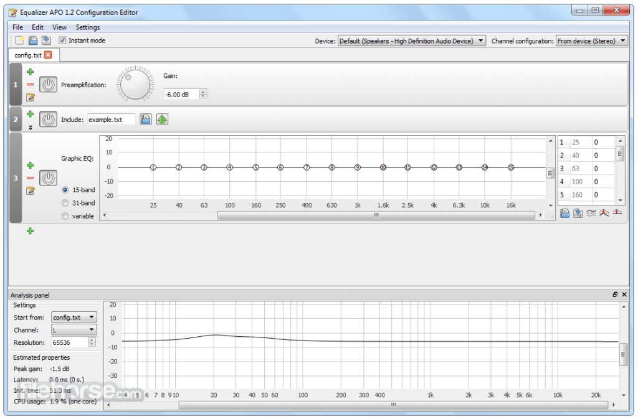Open a configuration file from the main toolbar

tap(32, 40)
